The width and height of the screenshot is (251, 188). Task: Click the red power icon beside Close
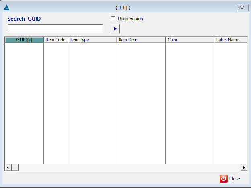224,178
